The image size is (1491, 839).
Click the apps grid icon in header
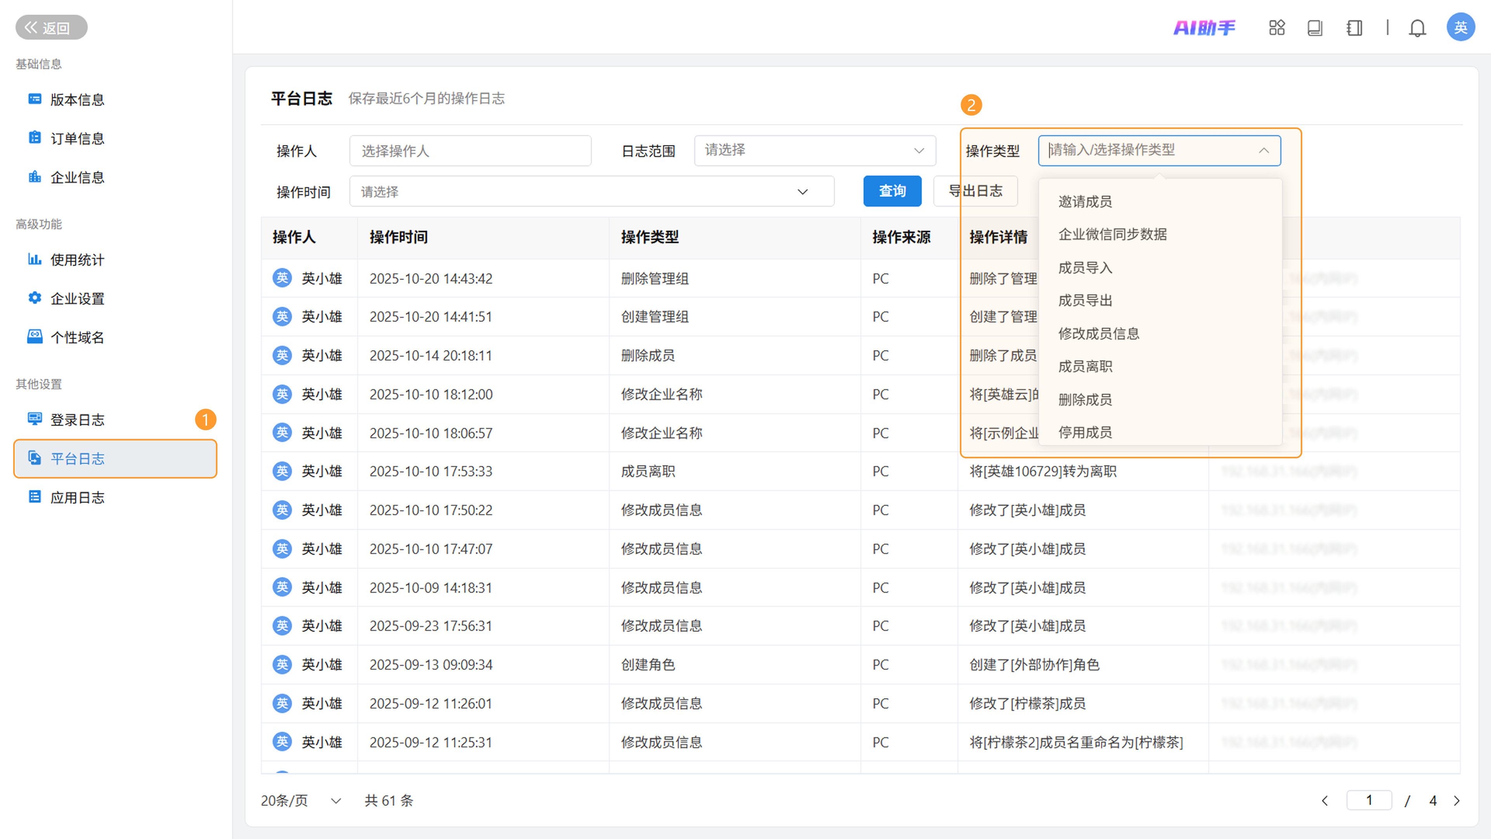1276,27
